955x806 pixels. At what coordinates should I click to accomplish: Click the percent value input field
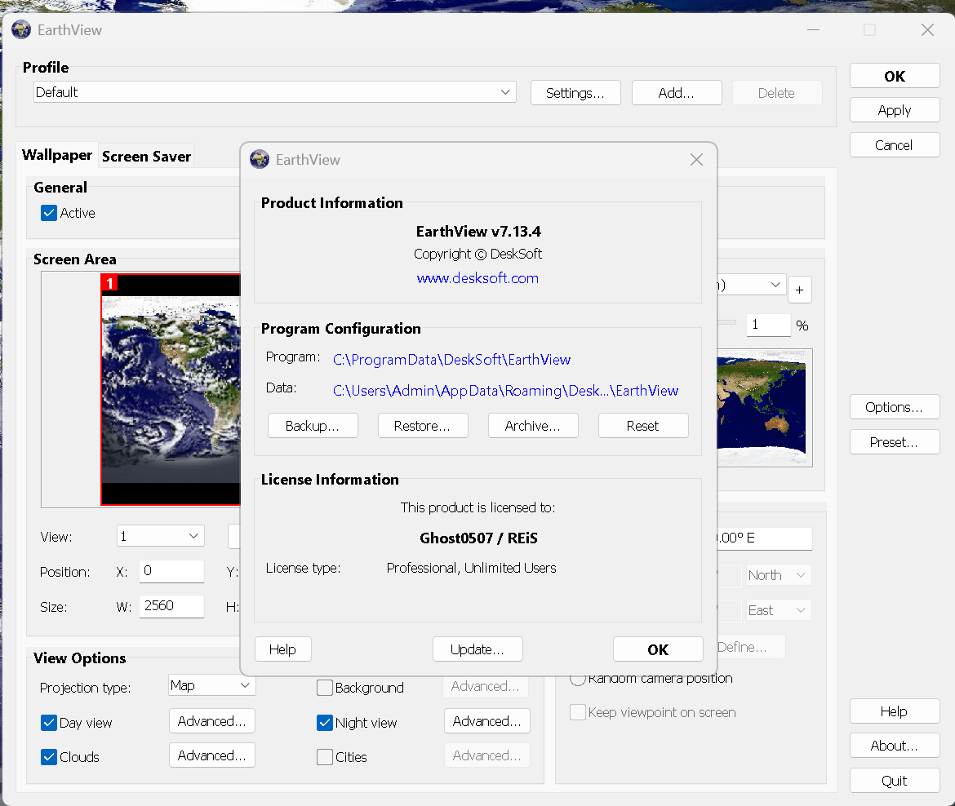[769, 325]
